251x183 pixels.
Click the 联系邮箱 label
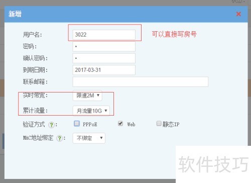[x=35, y=82]
